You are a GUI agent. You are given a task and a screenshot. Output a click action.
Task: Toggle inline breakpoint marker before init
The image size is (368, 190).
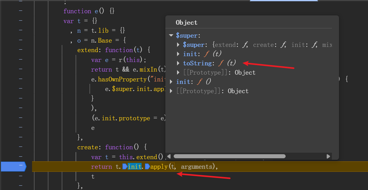(125, 167)
